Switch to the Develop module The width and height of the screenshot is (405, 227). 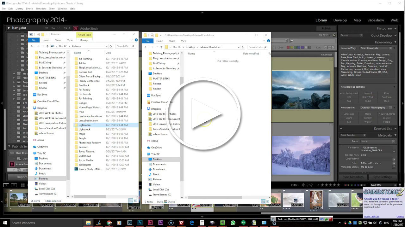click(x=340, y=20)
